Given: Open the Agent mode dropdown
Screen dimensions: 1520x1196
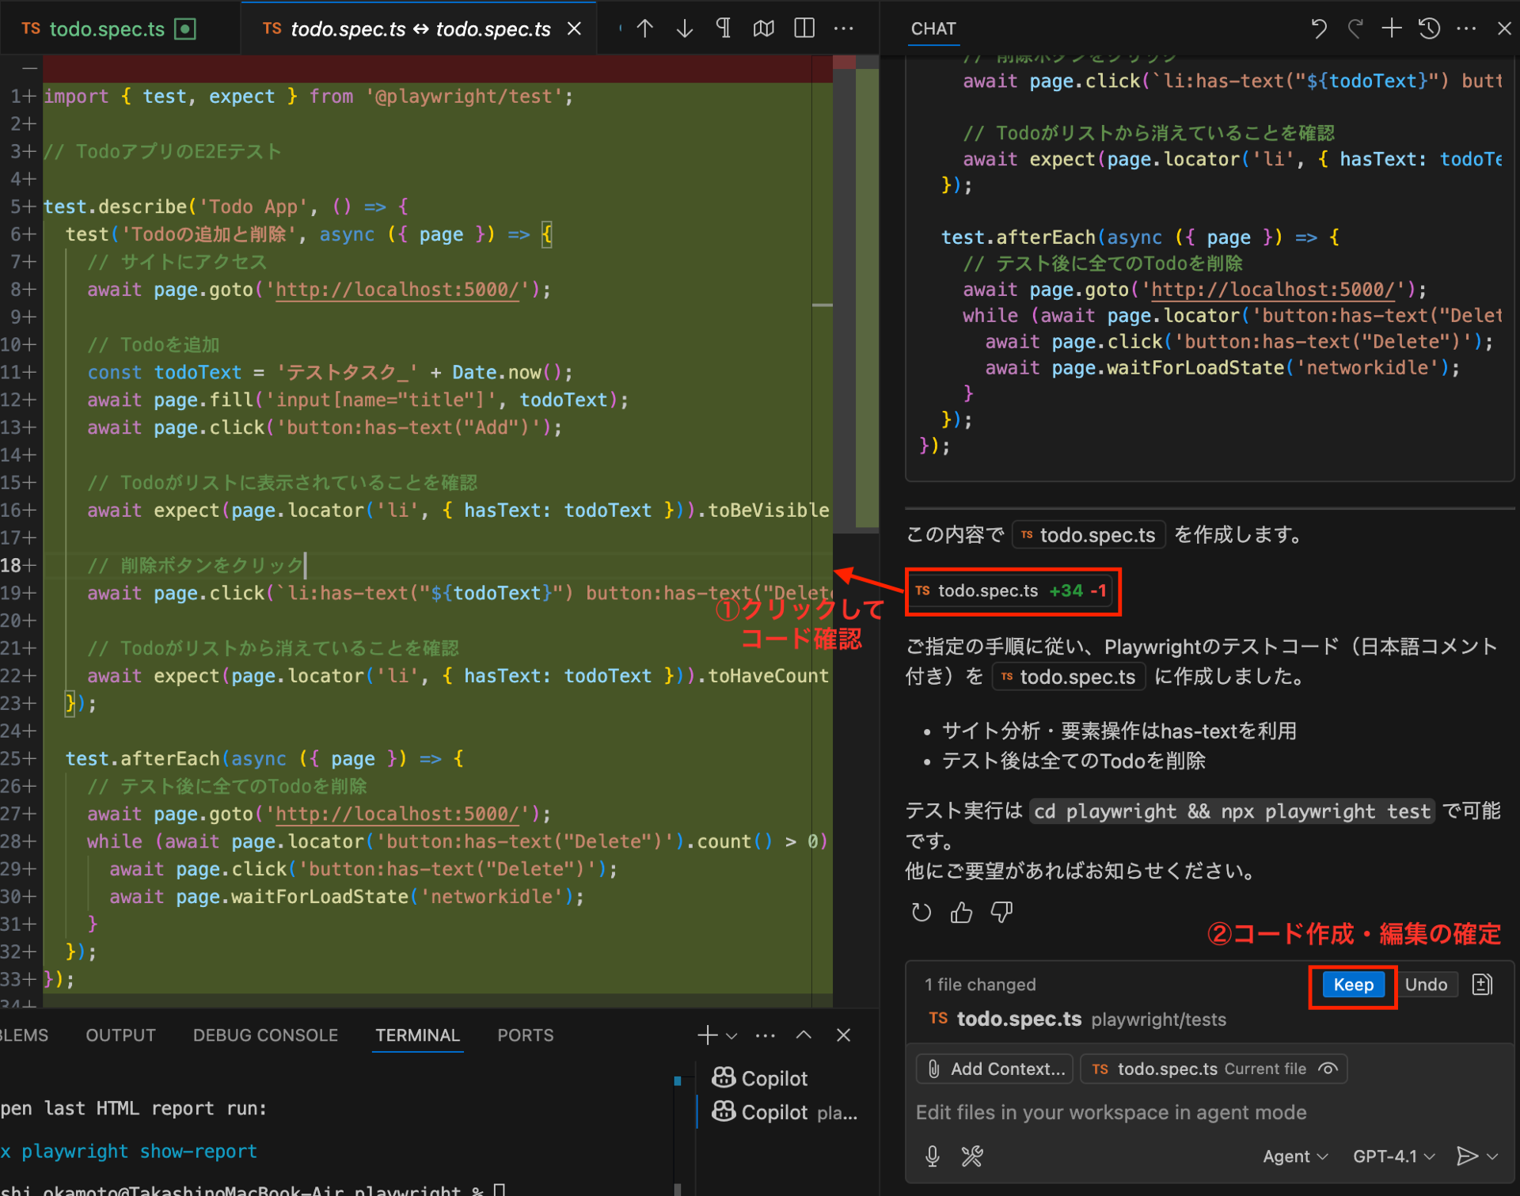Looking at the screenshot, I should [x=1294, y=1156].
